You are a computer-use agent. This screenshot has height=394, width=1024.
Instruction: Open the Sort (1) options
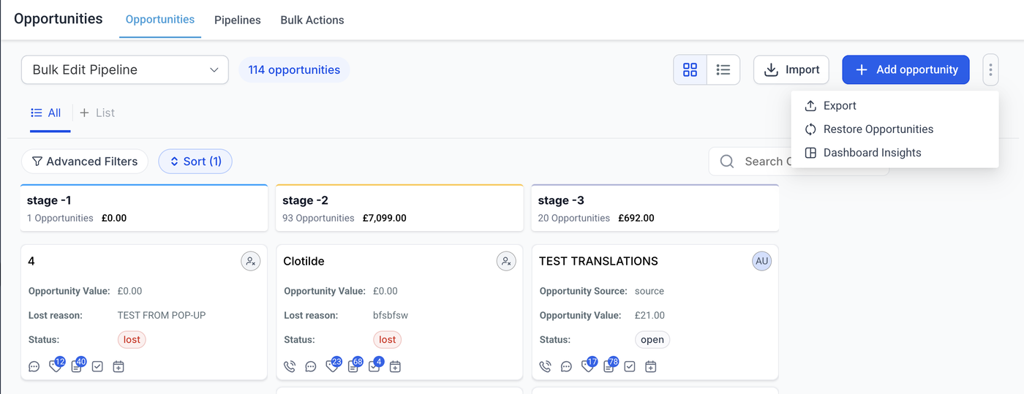point(195,162)
